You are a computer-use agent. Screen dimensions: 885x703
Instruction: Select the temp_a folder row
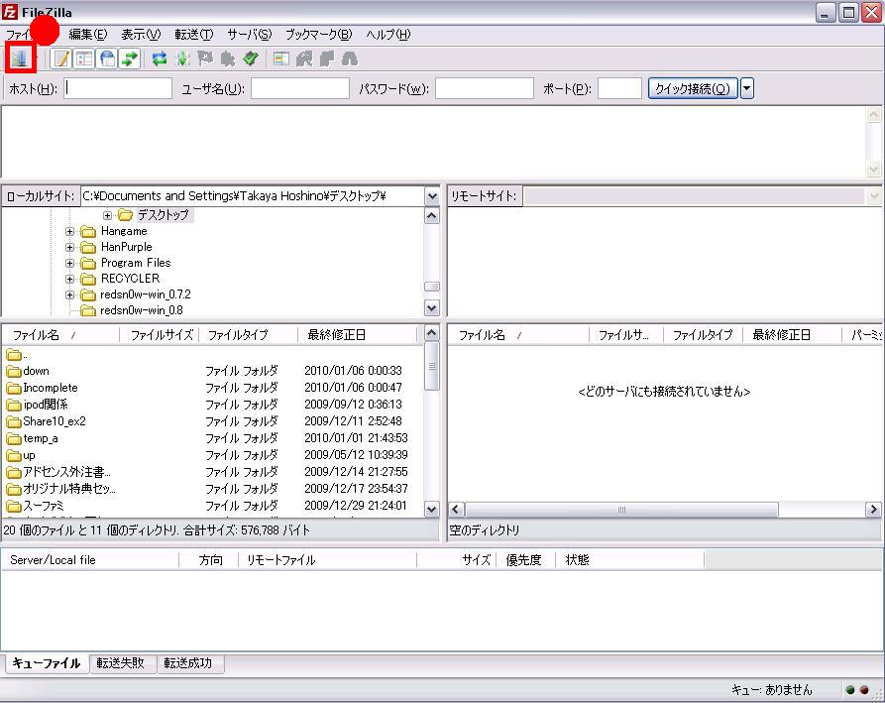pos(212,438)
